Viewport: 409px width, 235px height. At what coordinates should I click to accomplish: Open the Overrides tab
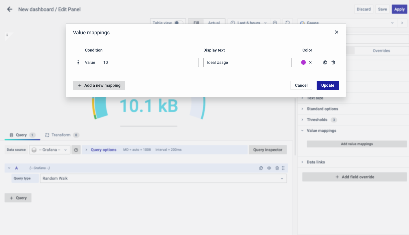click(381, 51)
